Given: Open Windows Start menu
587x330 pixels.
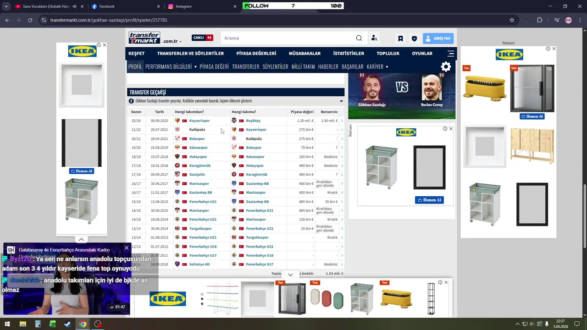Looking at the screenshot, I should pyautogui.click(x=7, y=324).
